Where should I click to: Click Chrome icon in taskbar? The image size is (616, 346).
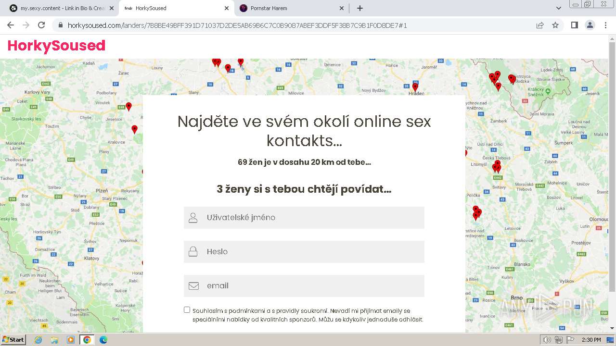pos(87,340)
